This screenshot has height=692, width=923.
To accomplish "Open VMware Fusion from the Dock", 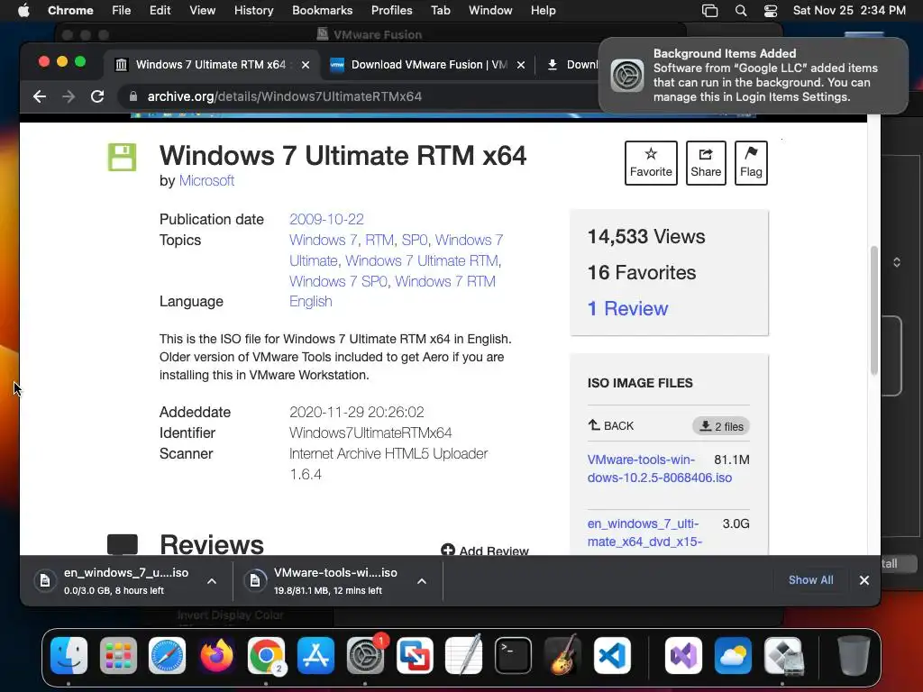I will pyautogui.click(x=415, y=656).
